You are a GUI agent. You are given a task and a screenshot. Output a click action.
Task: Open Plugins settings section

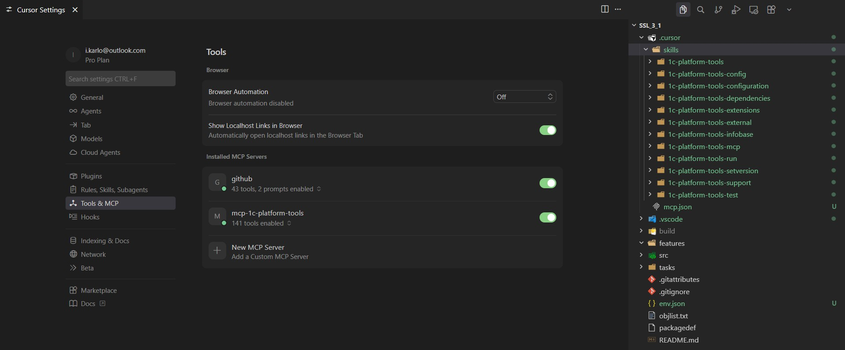121,176
